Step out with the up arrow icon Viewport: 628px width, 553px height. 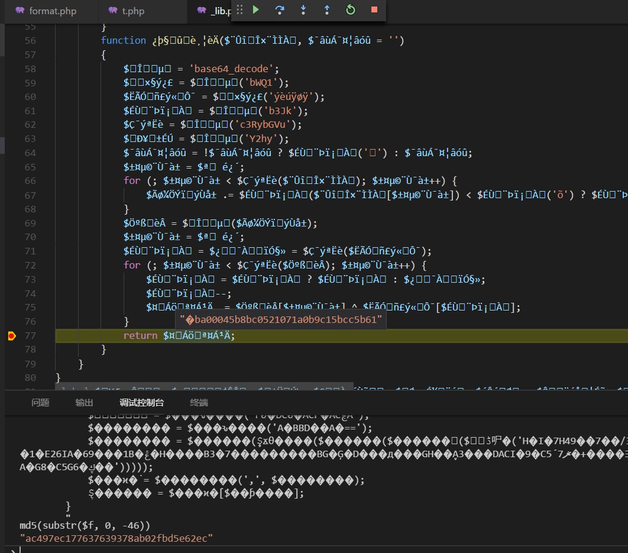(x=327, y=9)
